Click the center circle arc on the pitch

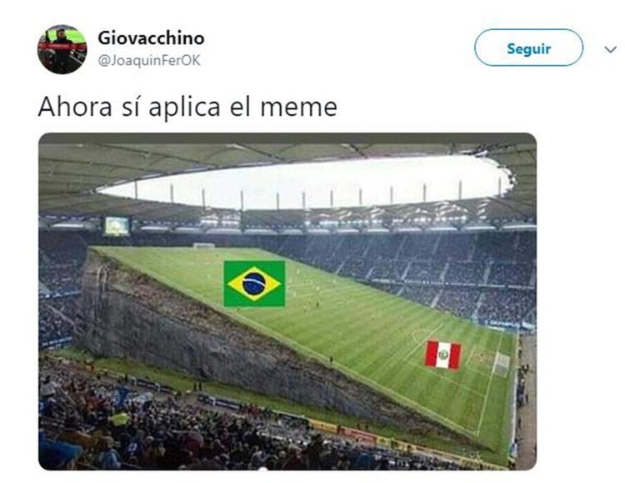point(417,335)
